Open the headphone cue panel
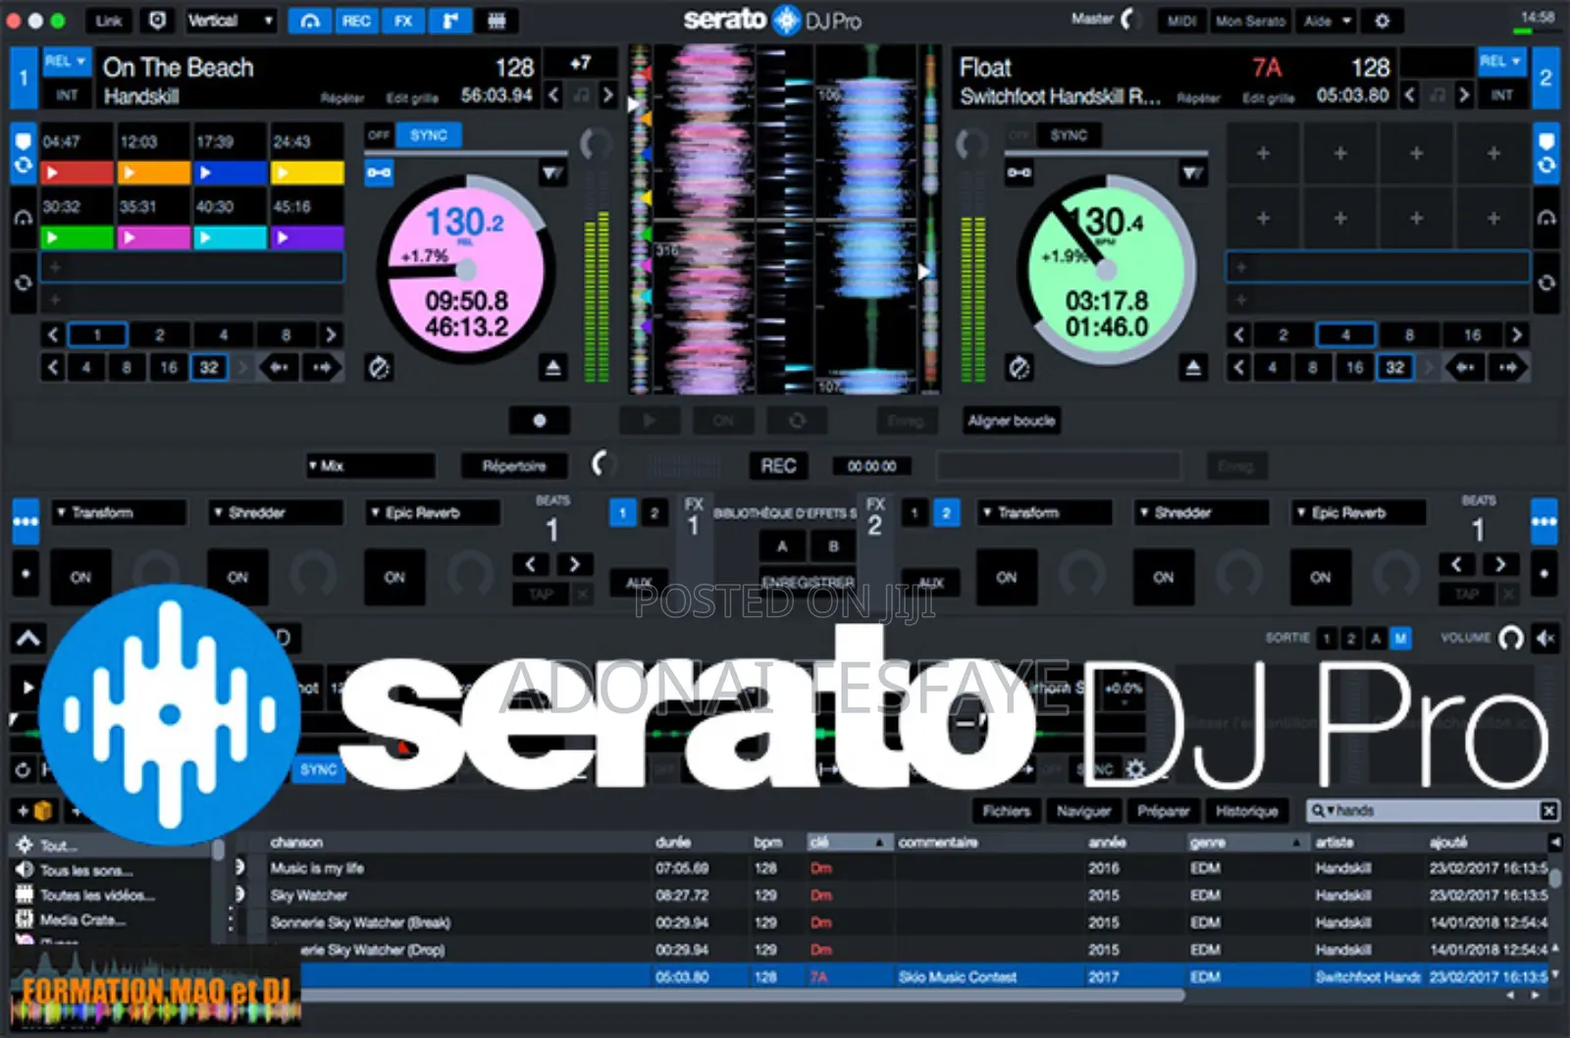The height and width of the screenshot is (1038, 1570). click(312, 21)
